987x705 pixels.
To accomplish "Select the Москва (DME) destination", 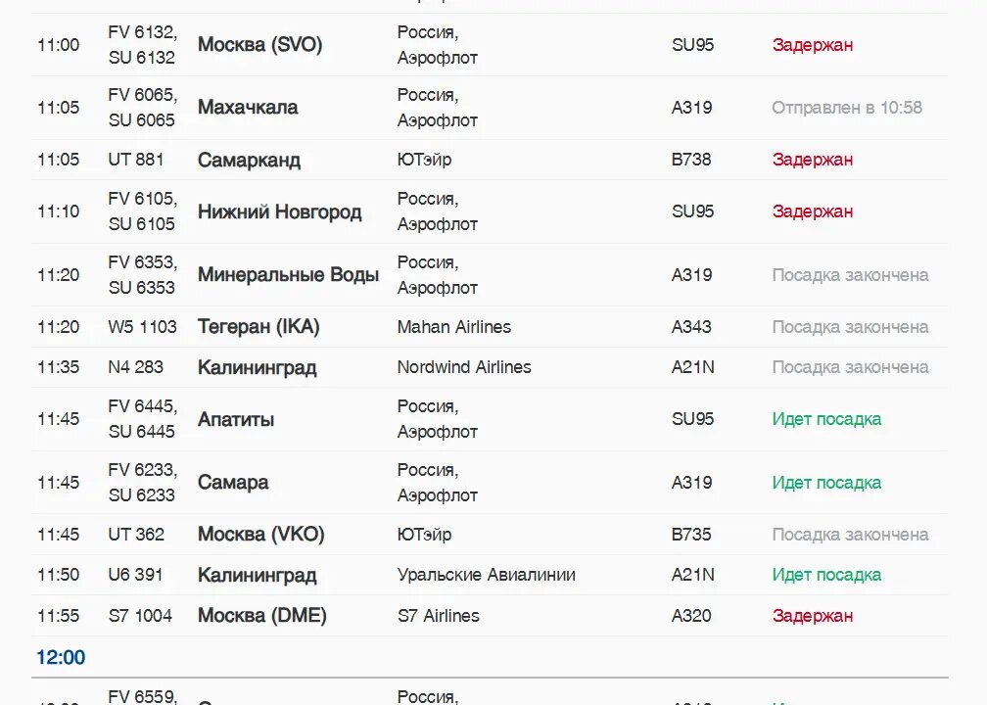I will (261, 616).
